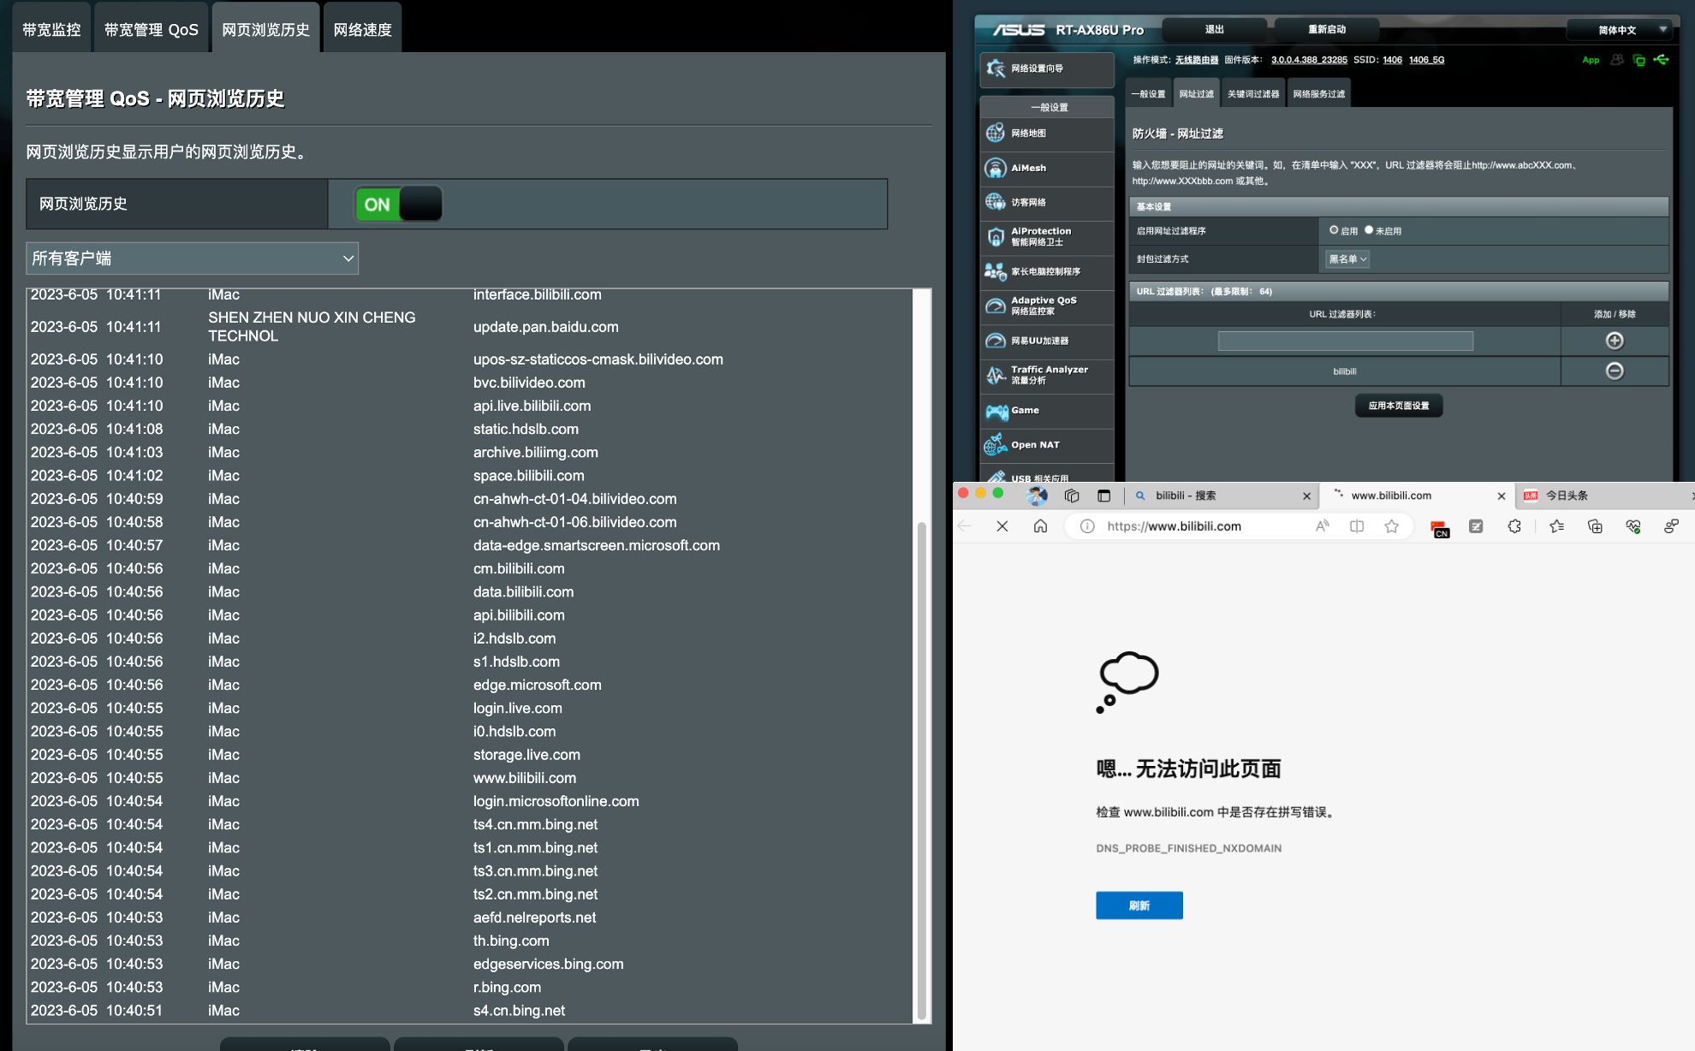
Task: Open 网络地图 in router sidebar
Action: (1046, 134)
